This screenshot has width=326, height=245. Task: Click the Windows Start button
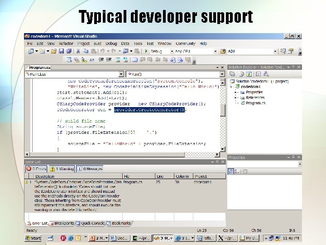(x=33, y=238)
